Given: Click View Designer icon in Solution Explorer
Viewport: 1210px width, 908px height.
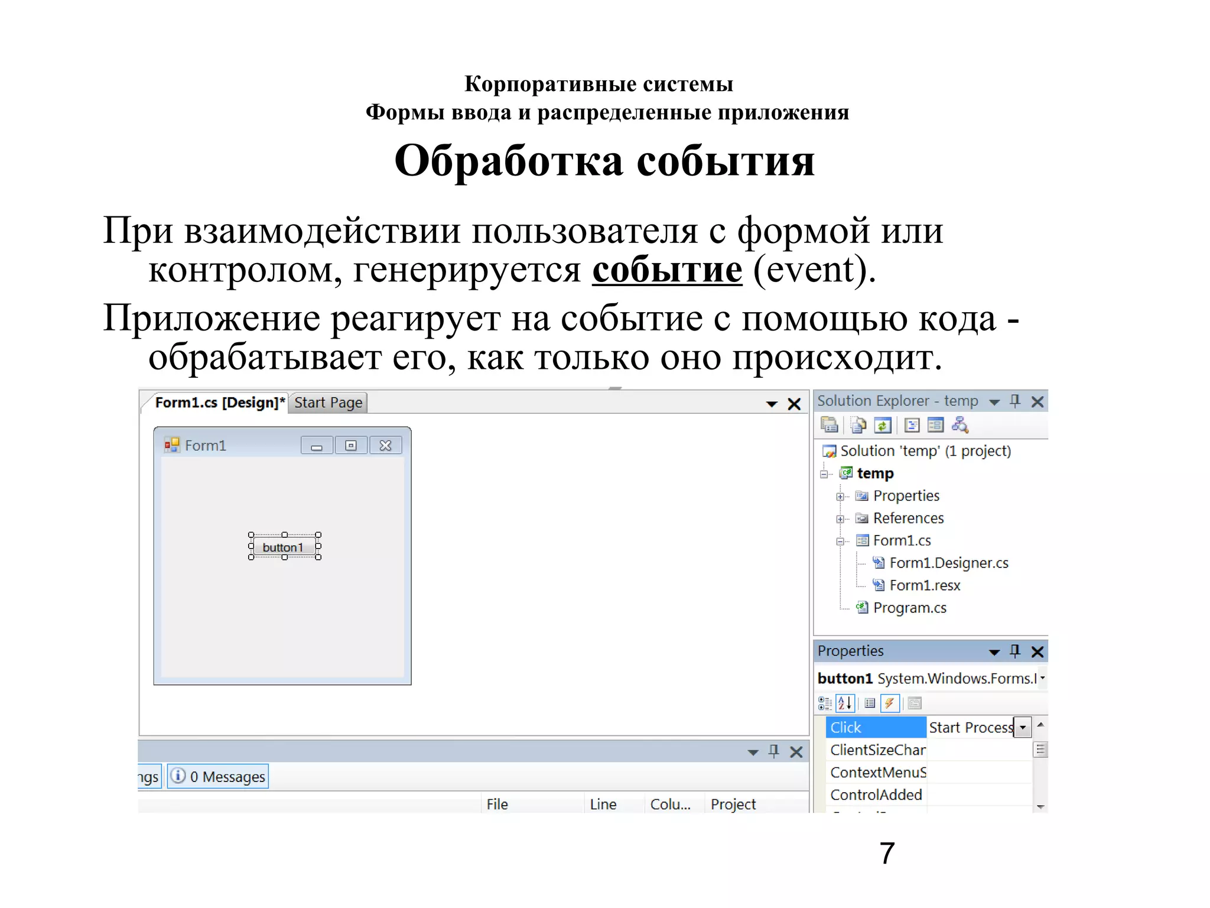Looking at the screenshot, I should tap(936, 424).
